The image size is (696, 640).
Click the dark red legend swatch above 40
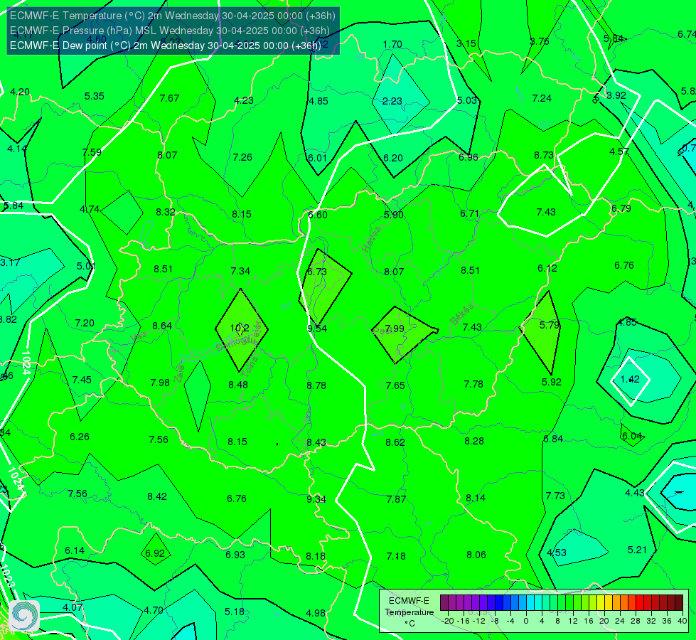(679, 603)
